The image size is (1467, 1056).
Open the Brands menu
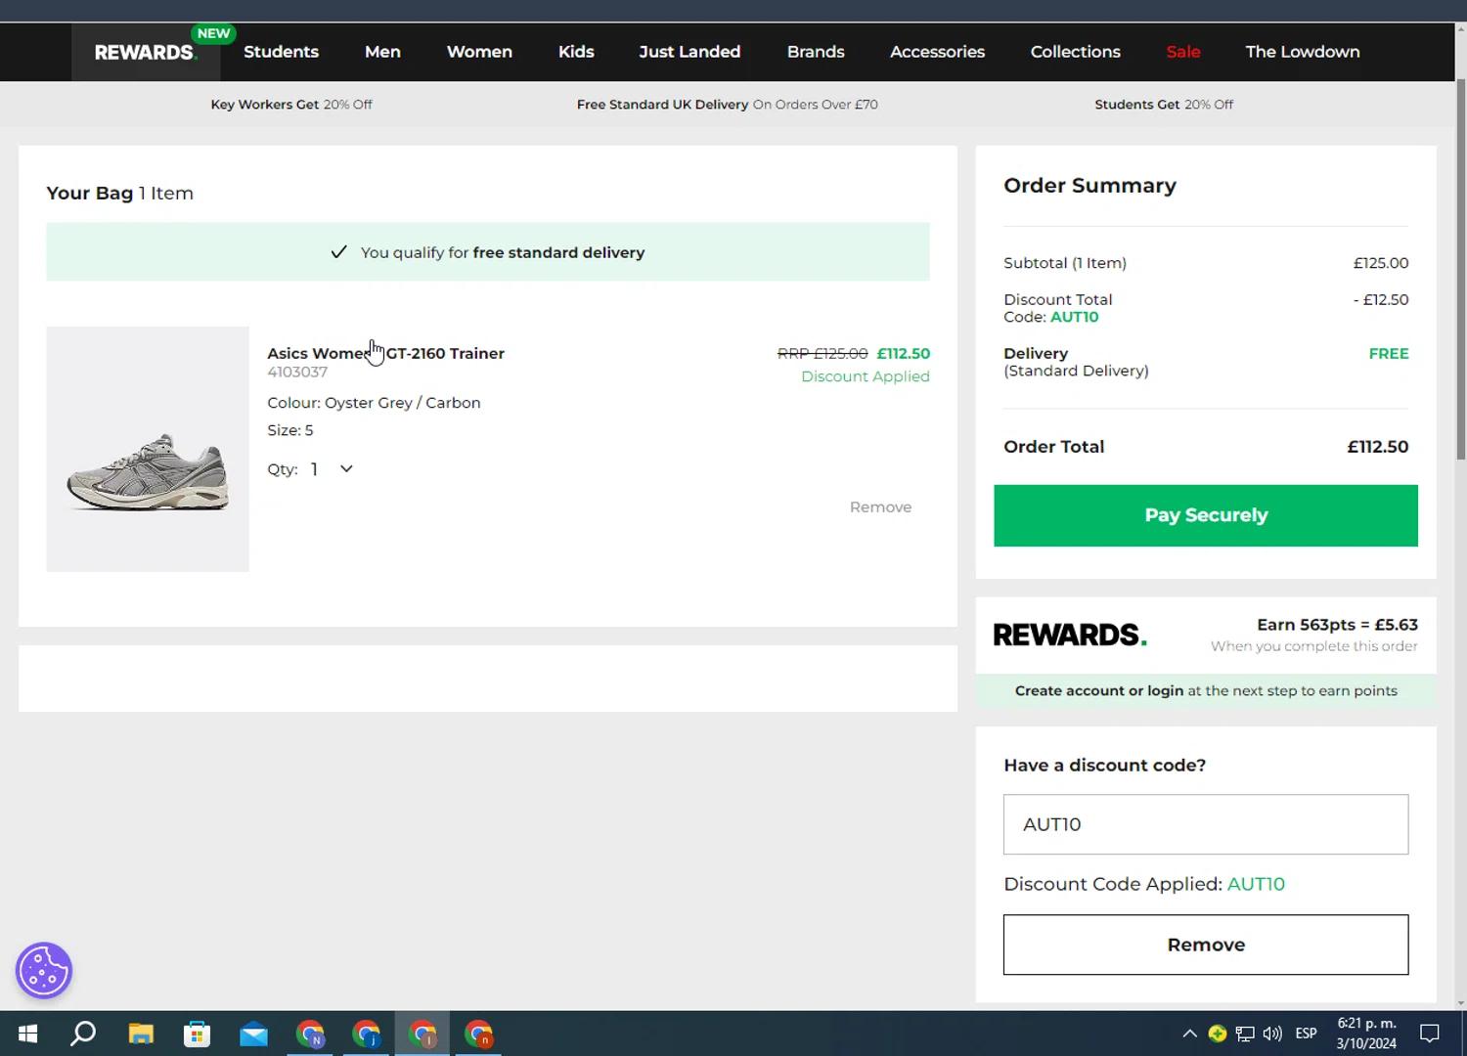point(816,52)
